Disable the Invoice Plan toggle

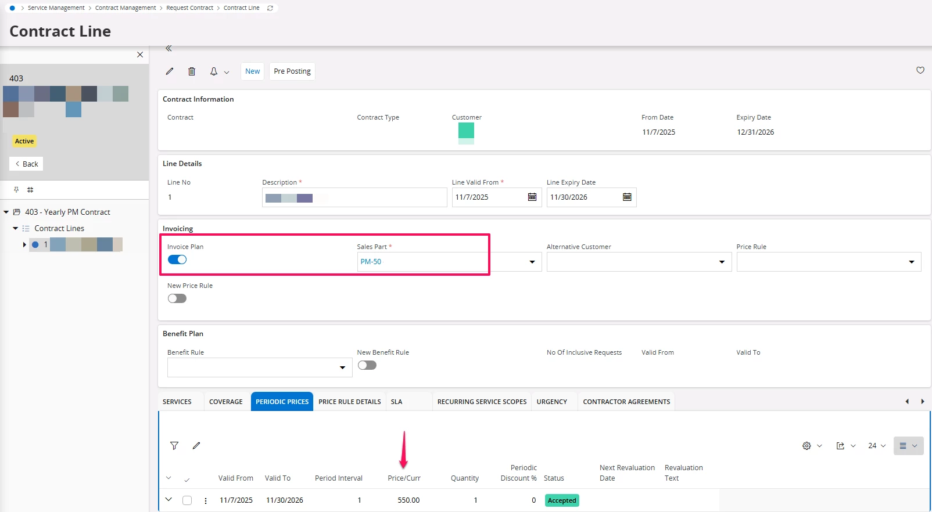[x=177, y=259]
